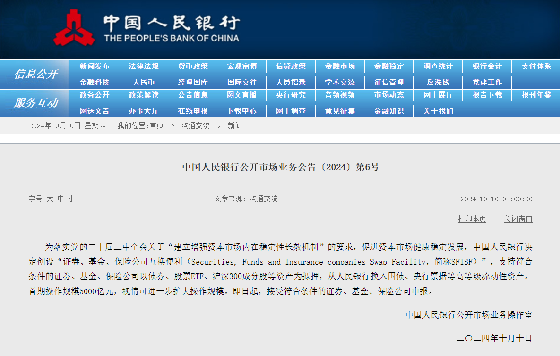Open the 报刊年鉴 section
Screen dimensions: 560x356
pyautogui.click(x=535, y=96)
